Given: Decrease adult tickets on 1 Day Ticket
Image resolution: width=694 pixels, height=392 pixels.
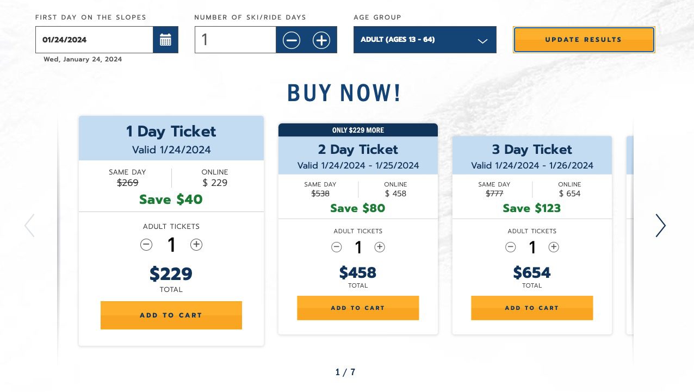Looking at the screenshot, I should (x=146, y=245).
